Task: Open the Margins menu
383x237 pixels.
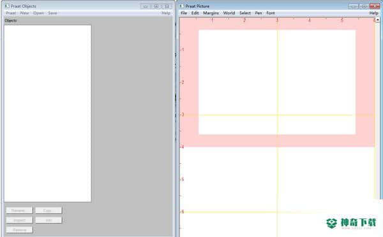Action: point(211,13)
